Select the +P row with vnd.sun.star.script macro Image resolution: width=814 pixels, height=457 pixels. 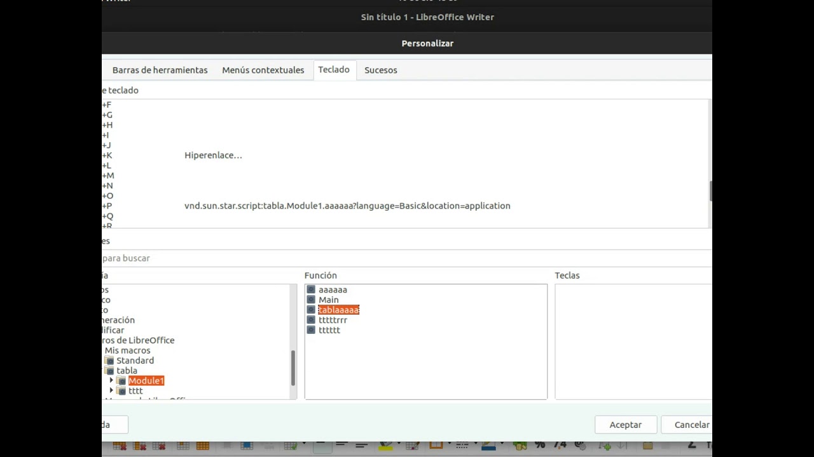(x=404, y=206)
